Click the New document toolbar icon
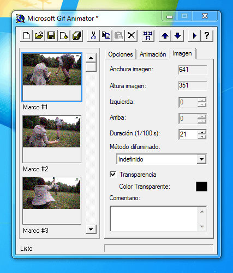233x273 pixels. coord(27,35)
